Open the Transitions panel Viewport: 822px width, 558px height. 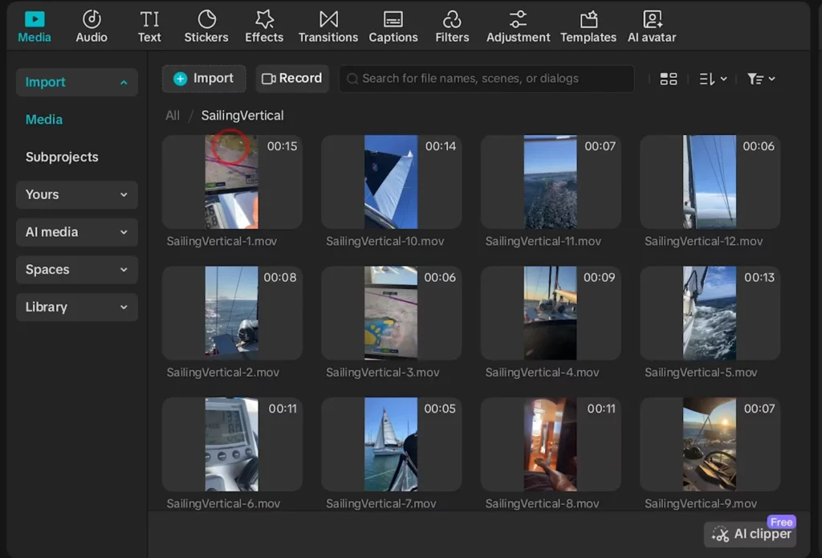pyautogui.click(x=328, y=26)
